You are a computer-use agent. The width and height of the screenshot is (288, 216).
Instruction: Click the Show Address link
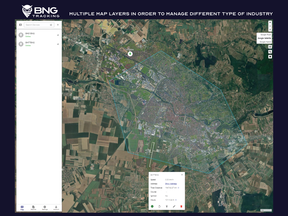[x=171, y=184]
